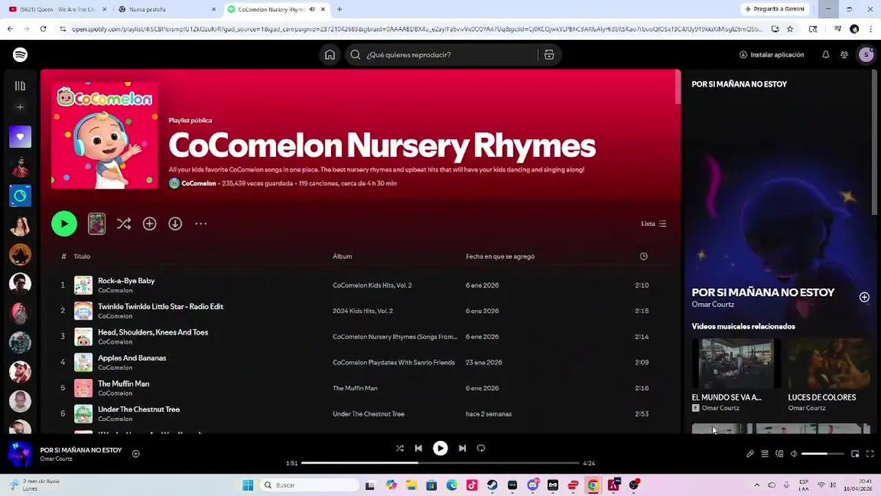The height and width of the screenshot is (496, 881).
Task: Toggle shuffle for the playlist header
Action: point(124,223)
